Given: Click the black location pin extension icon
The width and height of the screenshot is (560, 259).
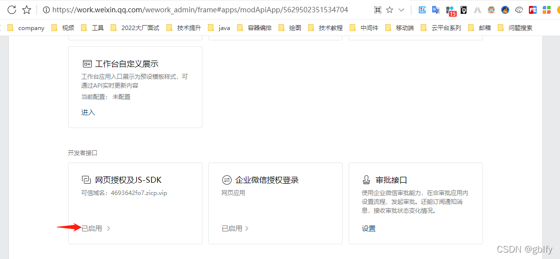Looking at the screenshot, I should (464, 10).
